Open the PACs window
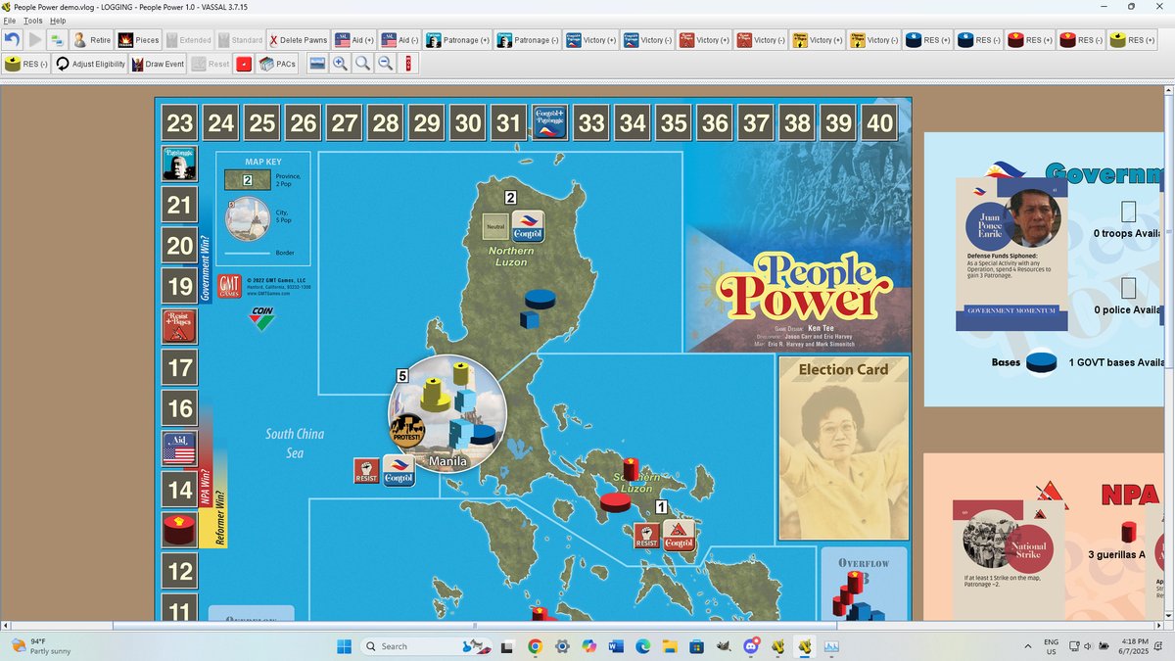Viewport: 1175px width, 661px height. [x=278, y=64]
